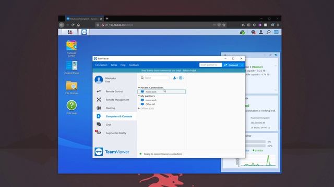Open view options dropdown beside search
Viewport: 334px width, 187px height.
pyautogui.click(x=182, y=78)
